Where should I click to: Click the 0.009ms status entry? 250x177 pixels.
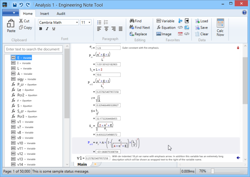pos(188,172)
